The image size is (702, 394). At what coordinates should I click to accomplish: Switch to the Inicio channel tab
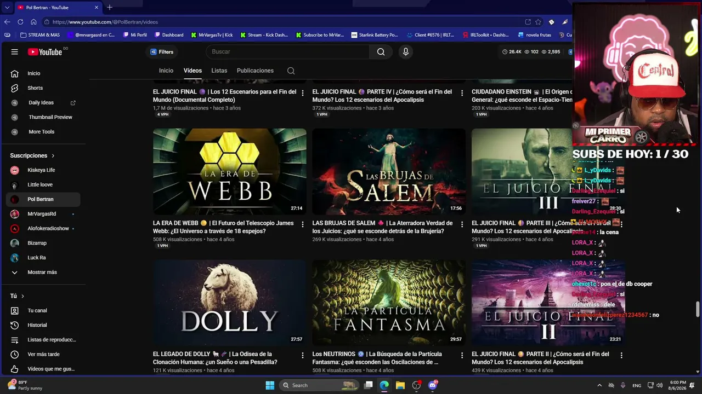click(166, 71)
